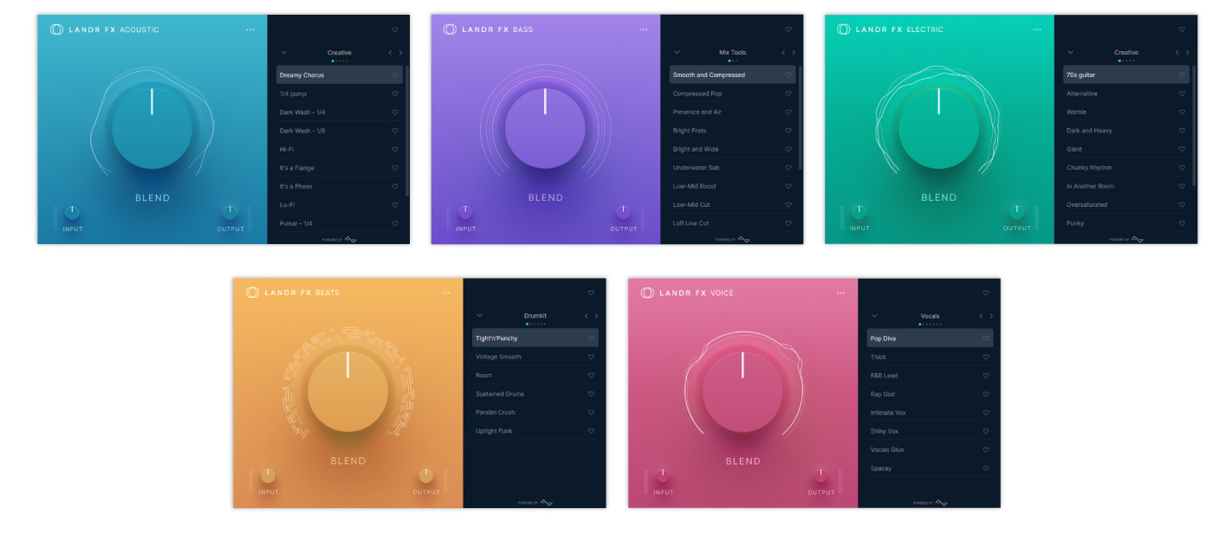Viewport: 1213px width, 541px height.
Task: Go to the next preset category in FX Electric
Action: (1187, 53)
